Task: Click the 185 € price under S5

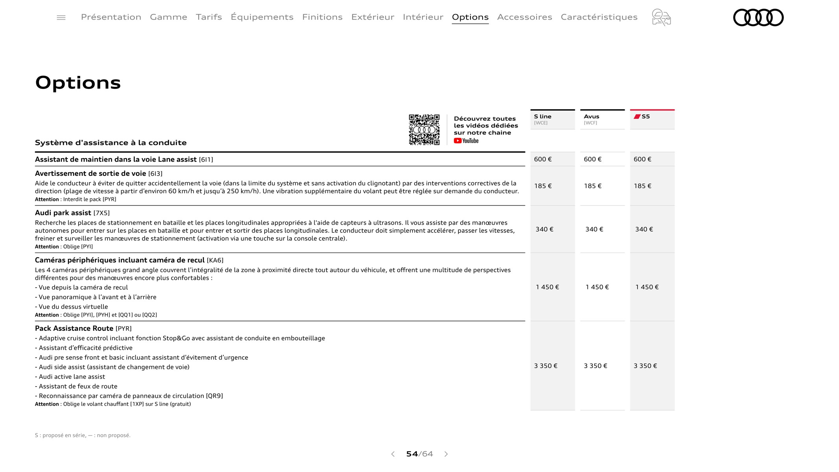Action: click(x=642, y=186)
